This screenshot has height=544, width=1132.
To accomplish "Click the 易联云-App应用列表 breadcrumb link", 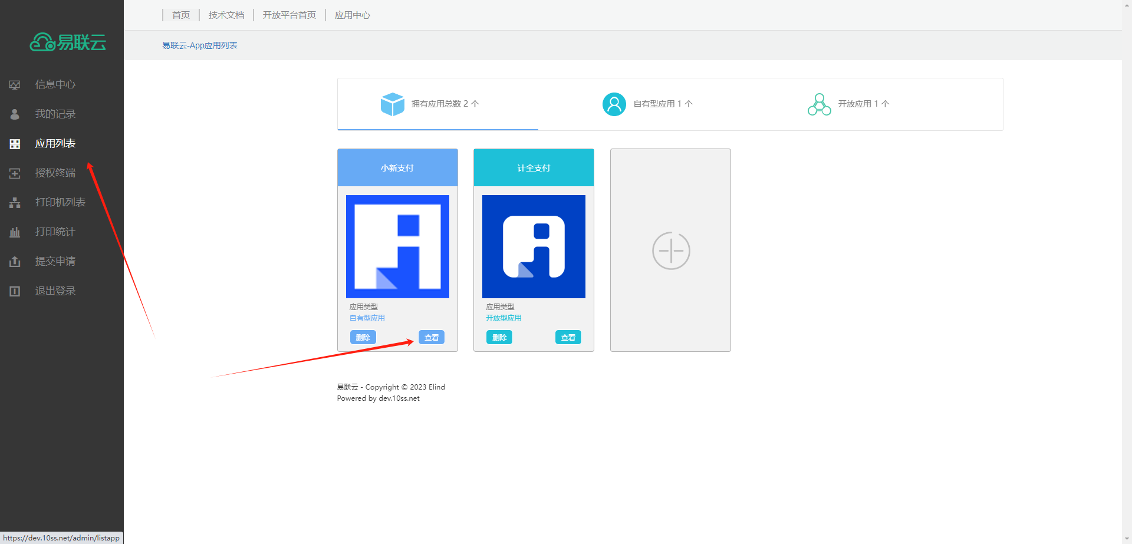I will (x=200, y=45).
